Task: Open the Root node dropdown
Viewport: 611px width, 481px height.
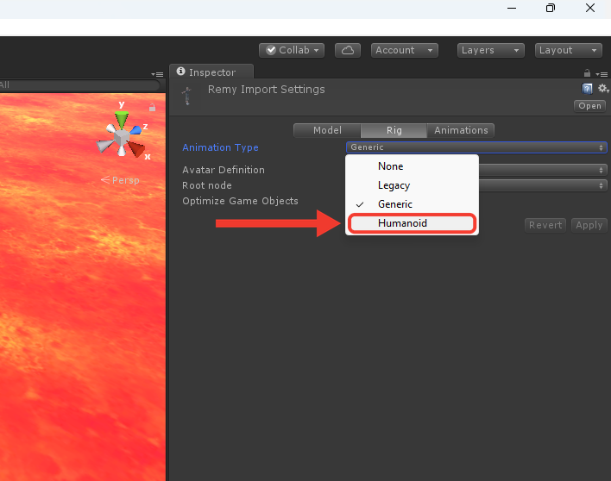Action: pos(543,185)
